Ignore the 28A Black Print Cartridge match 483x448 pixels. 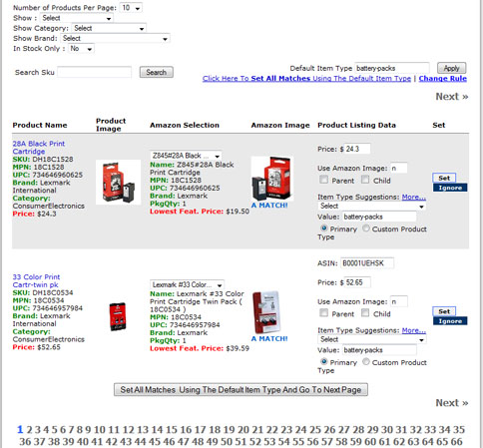450,188
